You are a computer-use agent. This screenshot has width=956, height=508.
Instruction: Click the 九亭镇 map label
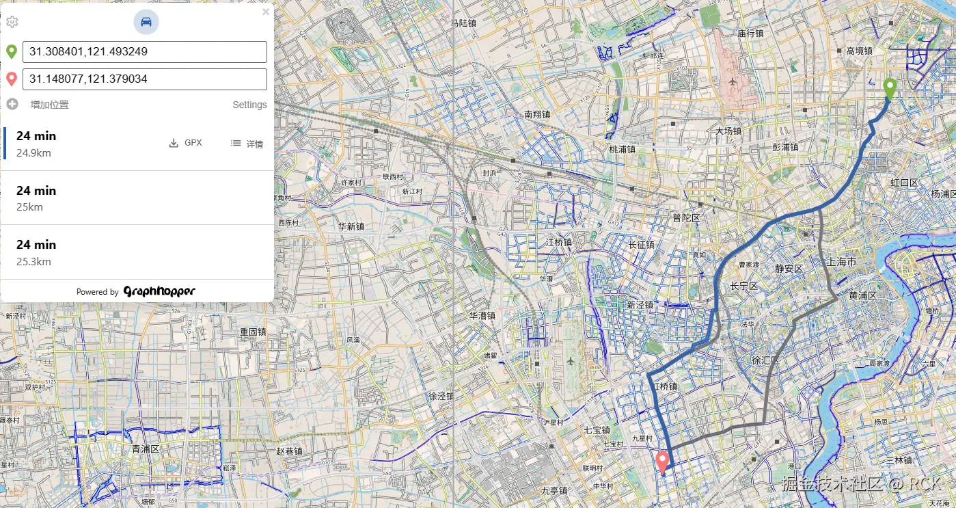[554, 491]
